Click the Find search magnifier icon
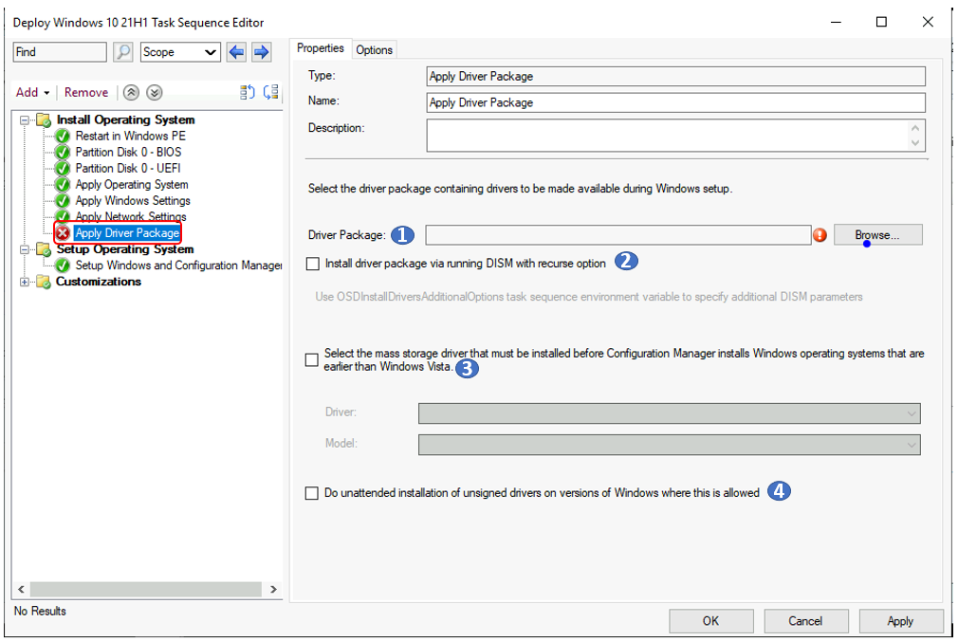Screen dimensions: 958x641 pyautogui.click(x=122, y=52)
